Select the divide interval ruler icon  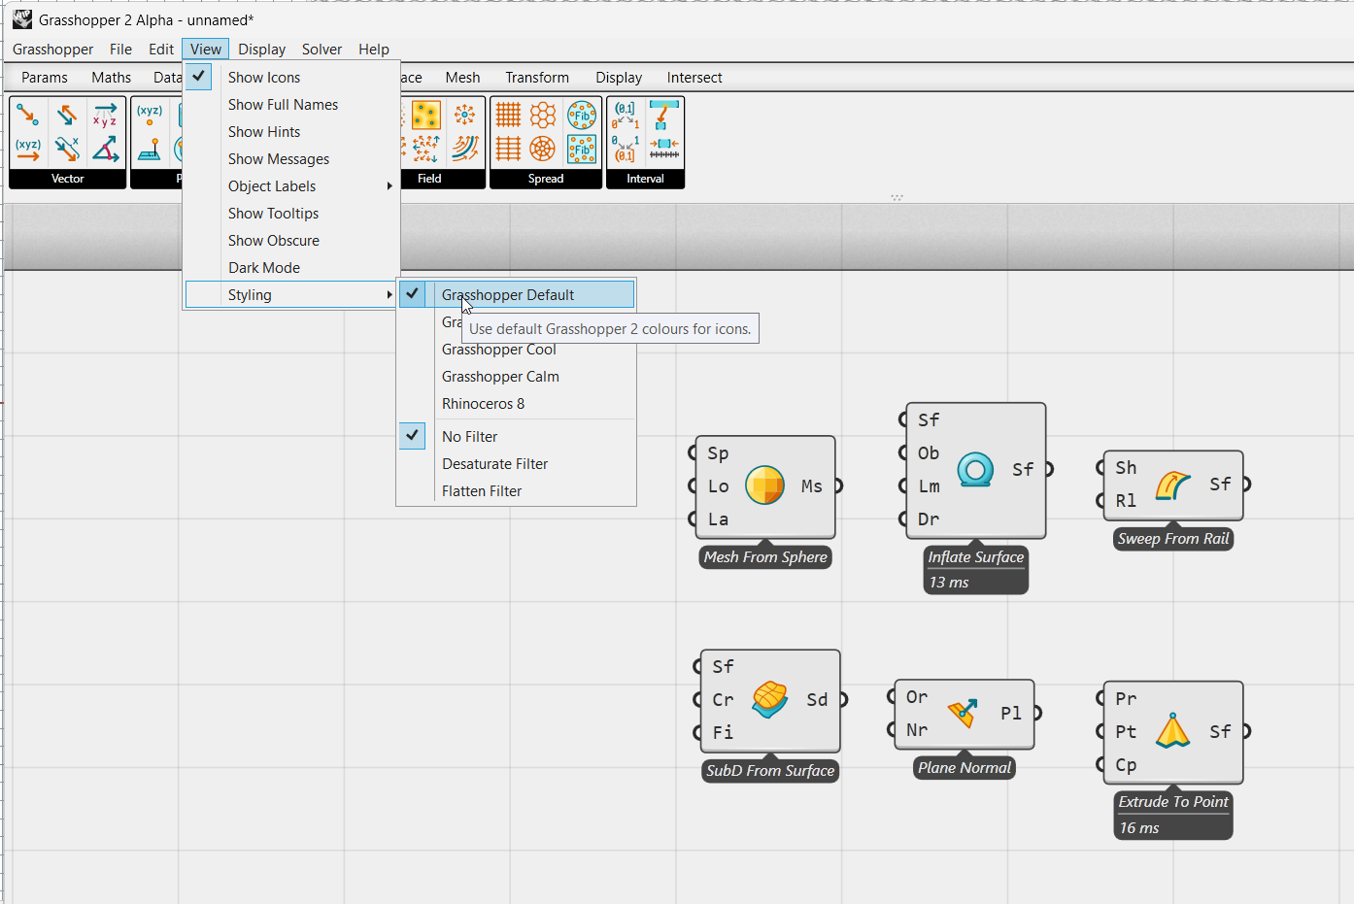[x=664, y=149]
